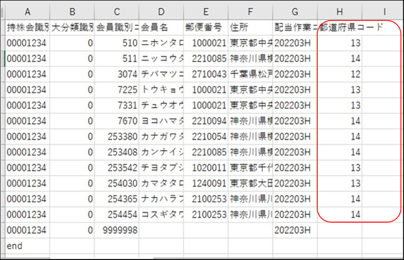Select member ID cell 511
The height and width of the screenshot is (260, 404).
116,59
